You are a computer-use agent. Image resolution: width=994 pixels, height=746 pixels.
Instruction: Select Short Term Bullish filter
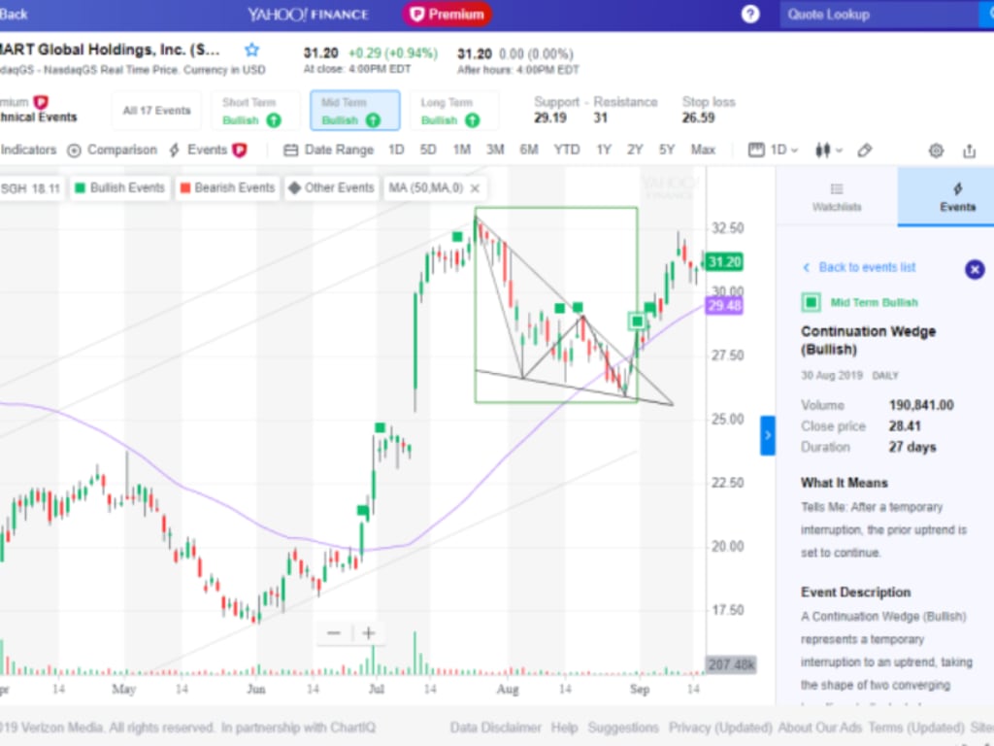(255, 111)
